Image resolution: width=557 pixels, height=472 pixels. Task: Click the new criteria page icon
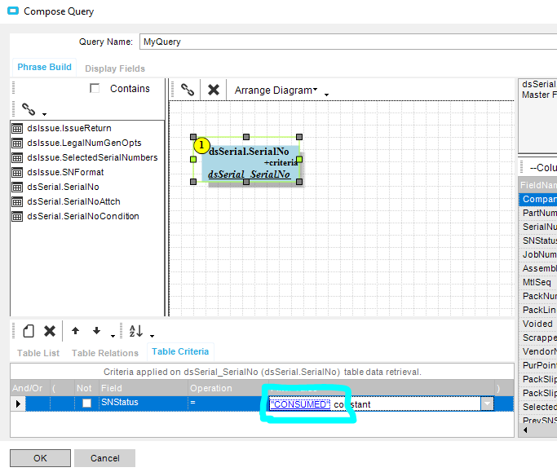(x=28, y=331)
